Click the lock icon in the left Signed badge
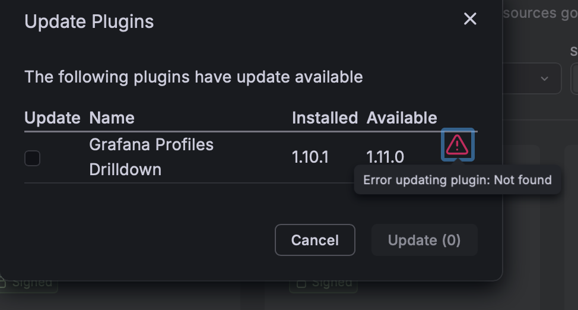This screenshot has width=578, height=310. point(4,283)
